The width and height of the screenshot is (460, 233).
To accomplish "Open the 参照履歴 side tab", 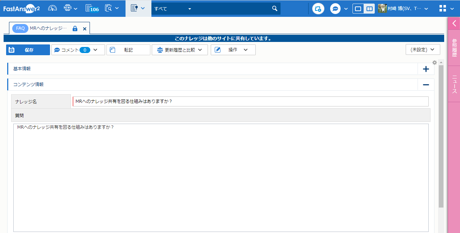I will pyautogui.click(x=454, y=48).
